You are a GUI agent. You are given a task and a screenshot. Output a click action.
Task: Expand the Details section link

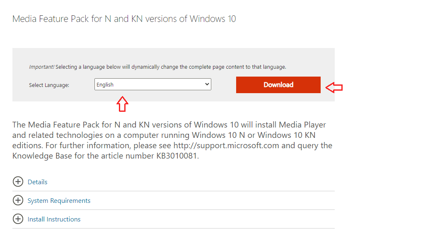coord(37,182)
